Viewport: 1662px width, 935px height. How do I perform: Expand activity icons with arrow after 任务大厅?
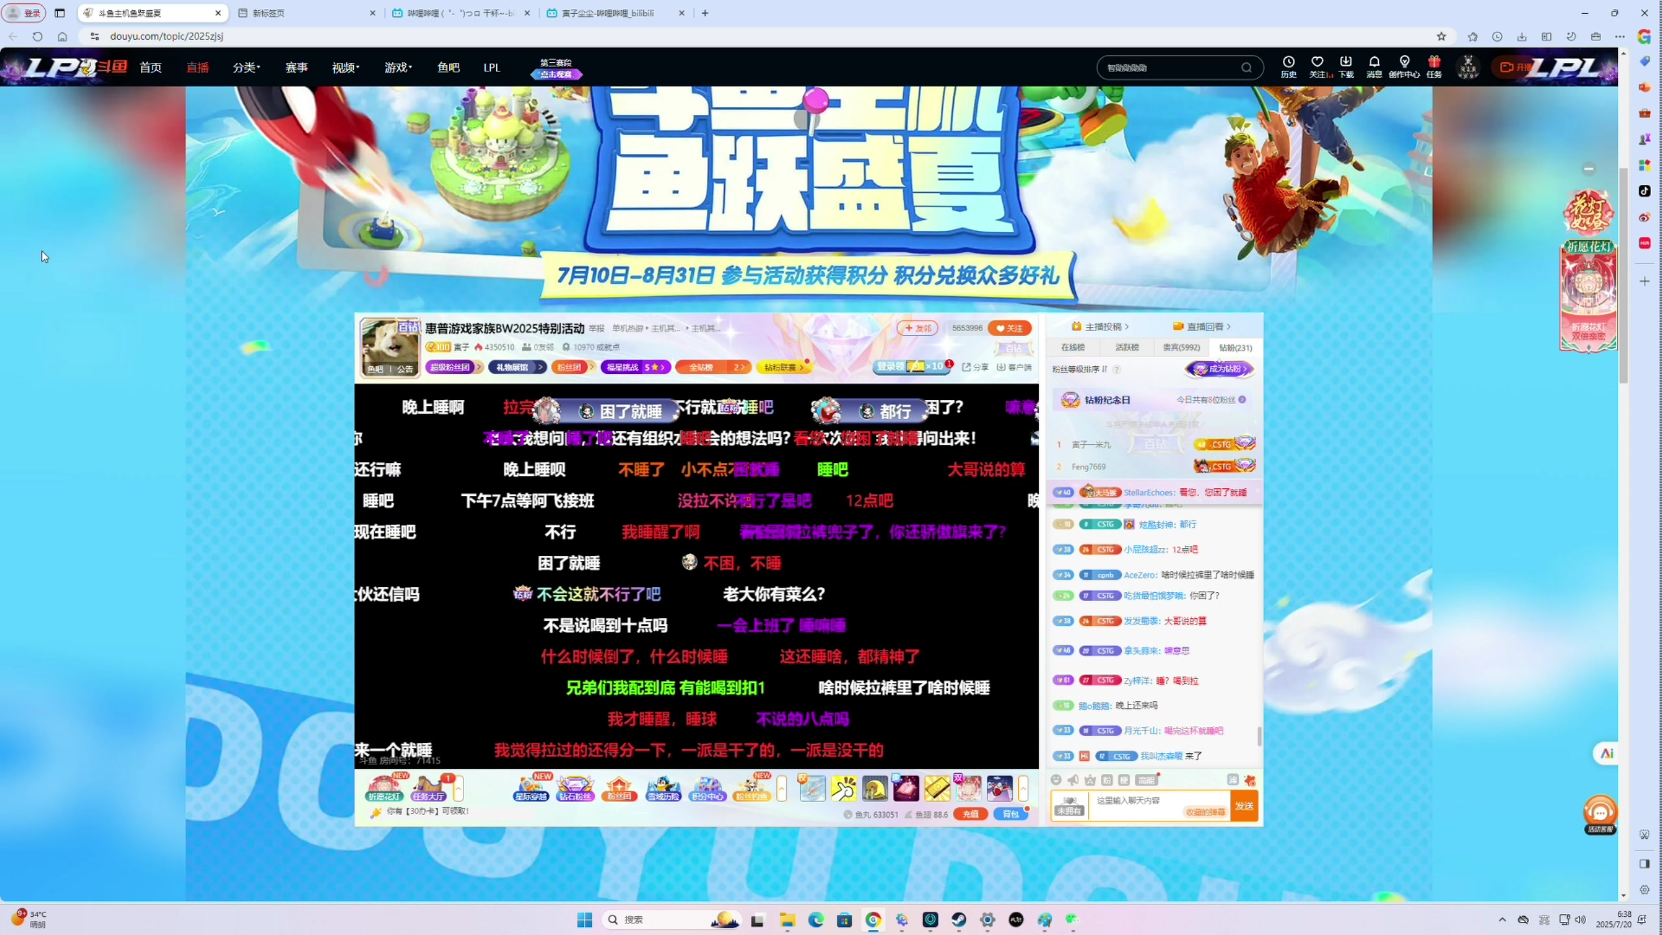458,788
